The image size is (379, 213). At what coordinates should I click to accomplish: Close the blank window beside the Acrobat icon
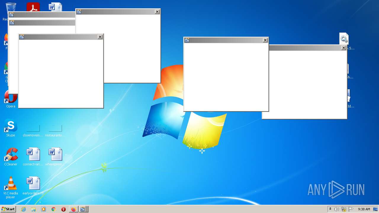[x=157, y=12]
